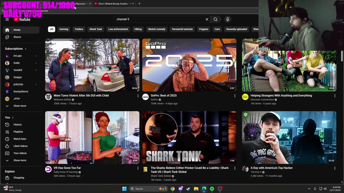This screenshot has height=193, width=344.
Task: Open GoPro channel avatar
Action: click(145, 97)
